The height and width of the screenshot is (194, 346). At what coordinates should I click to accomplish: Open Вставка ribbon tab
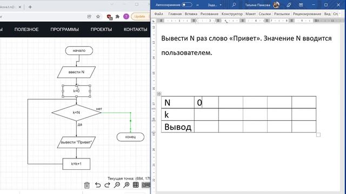click(x=191, y=14)
